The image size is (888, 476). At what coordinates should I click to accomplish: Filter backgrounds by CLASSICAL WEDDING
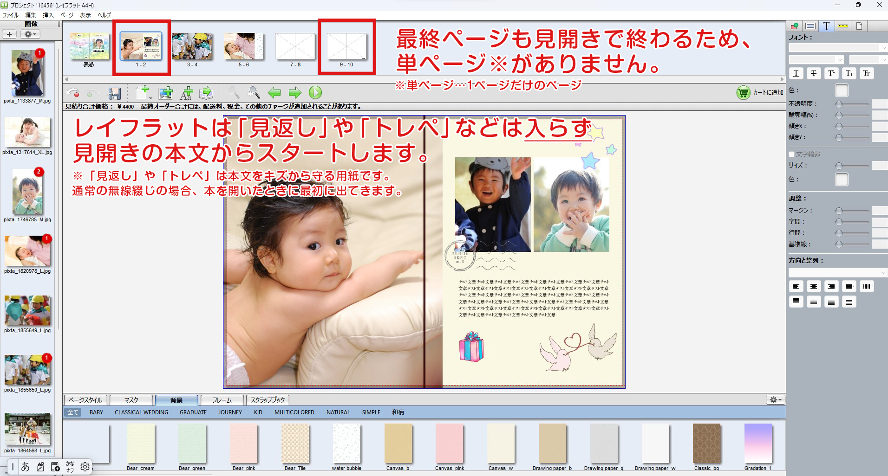point(142,412)
